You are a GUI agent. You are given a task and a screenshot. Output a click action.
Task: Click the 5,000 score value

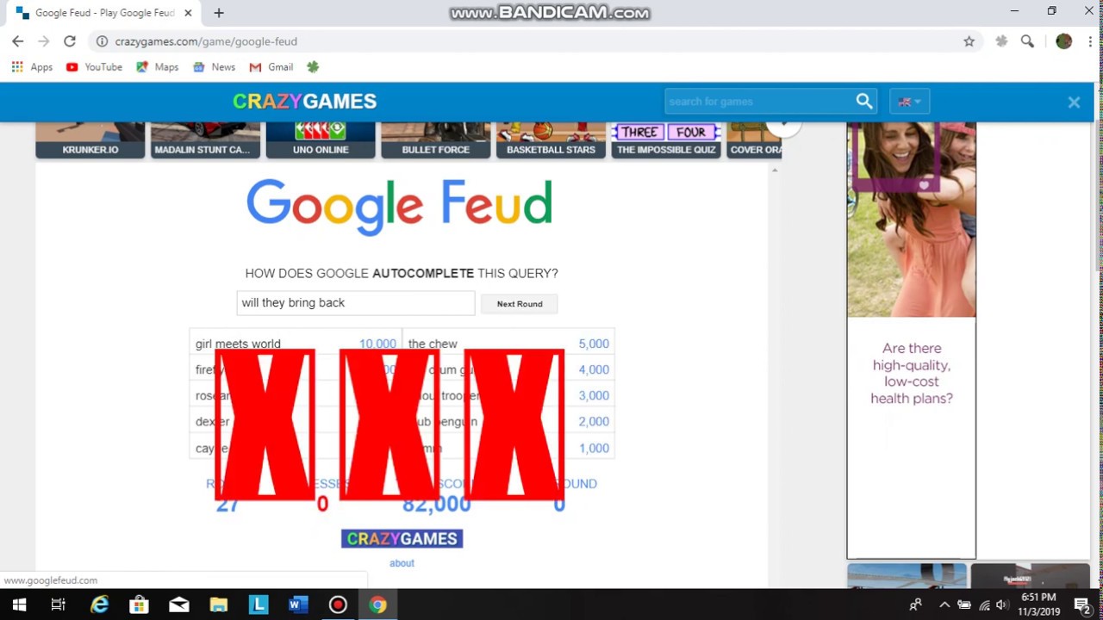coord(594,344)
